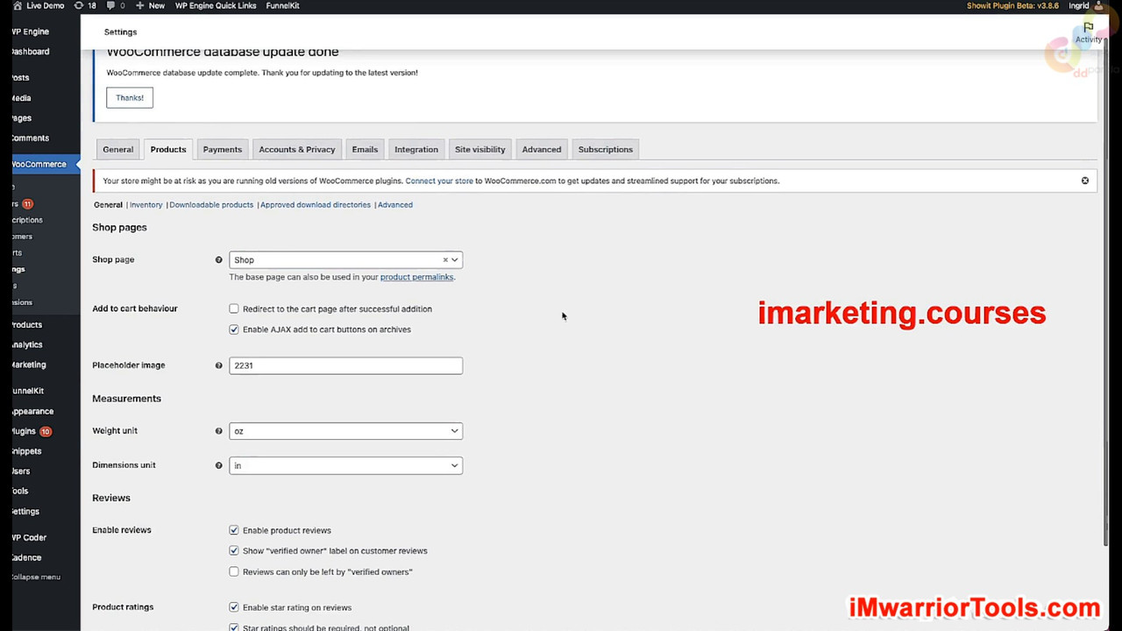The image size is (1122, 631).
Task: Toggle Show verified owner label checkbox
Action: tap(234, 551)
